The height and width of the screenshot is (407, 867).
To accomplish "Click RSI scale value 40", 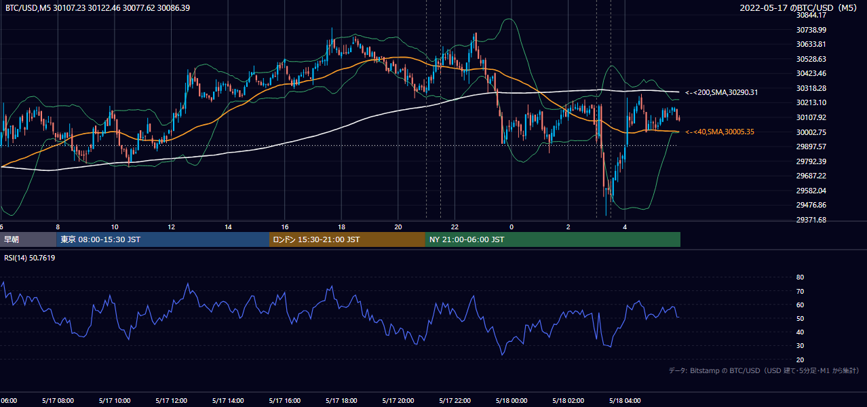I will point(800,332).
